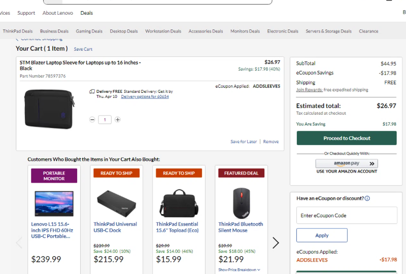Check out with Amazon Pay button
This screenshot has width=406, height=274.
(347, 163)
